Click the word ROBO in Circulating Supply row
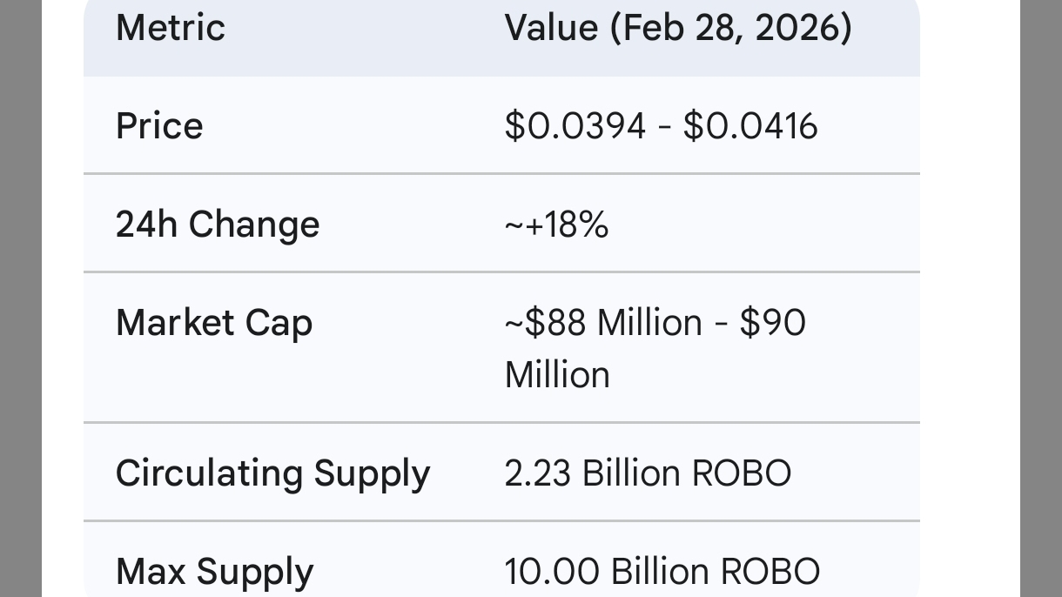This screenshot has width=1062, height=597. pyautogui.click(x=741, y=473)
